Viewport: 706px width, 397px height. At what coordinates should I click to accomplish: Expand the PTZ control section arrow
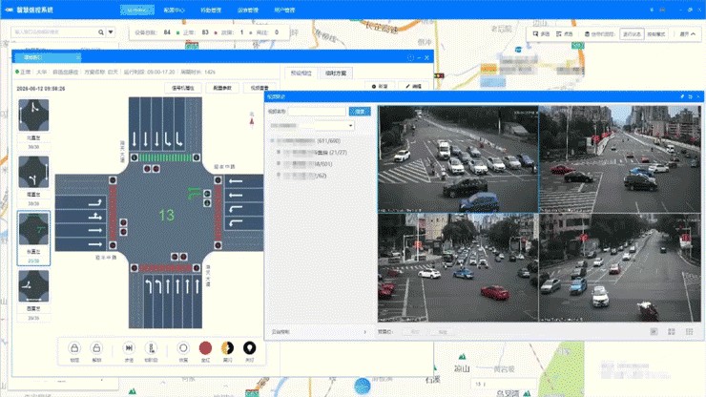click(364, 332)
